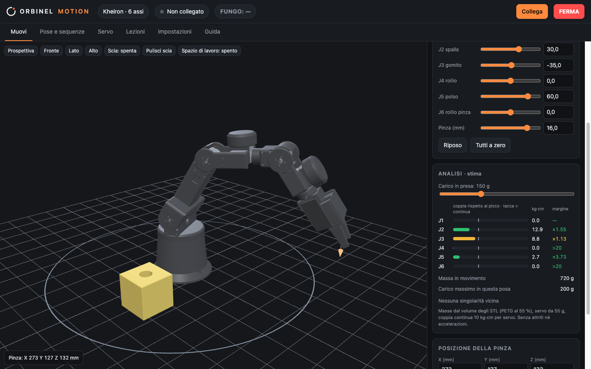
Task: Adjust the Pinza (mm) slider
Action: pos(511,128)
